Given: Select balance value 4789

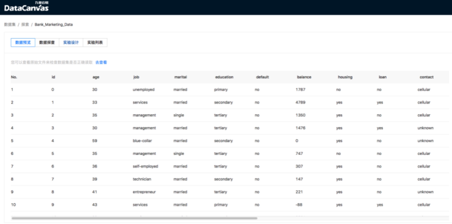Looking at the screenshot, I should pyautogui.click(x=300, y=102).
